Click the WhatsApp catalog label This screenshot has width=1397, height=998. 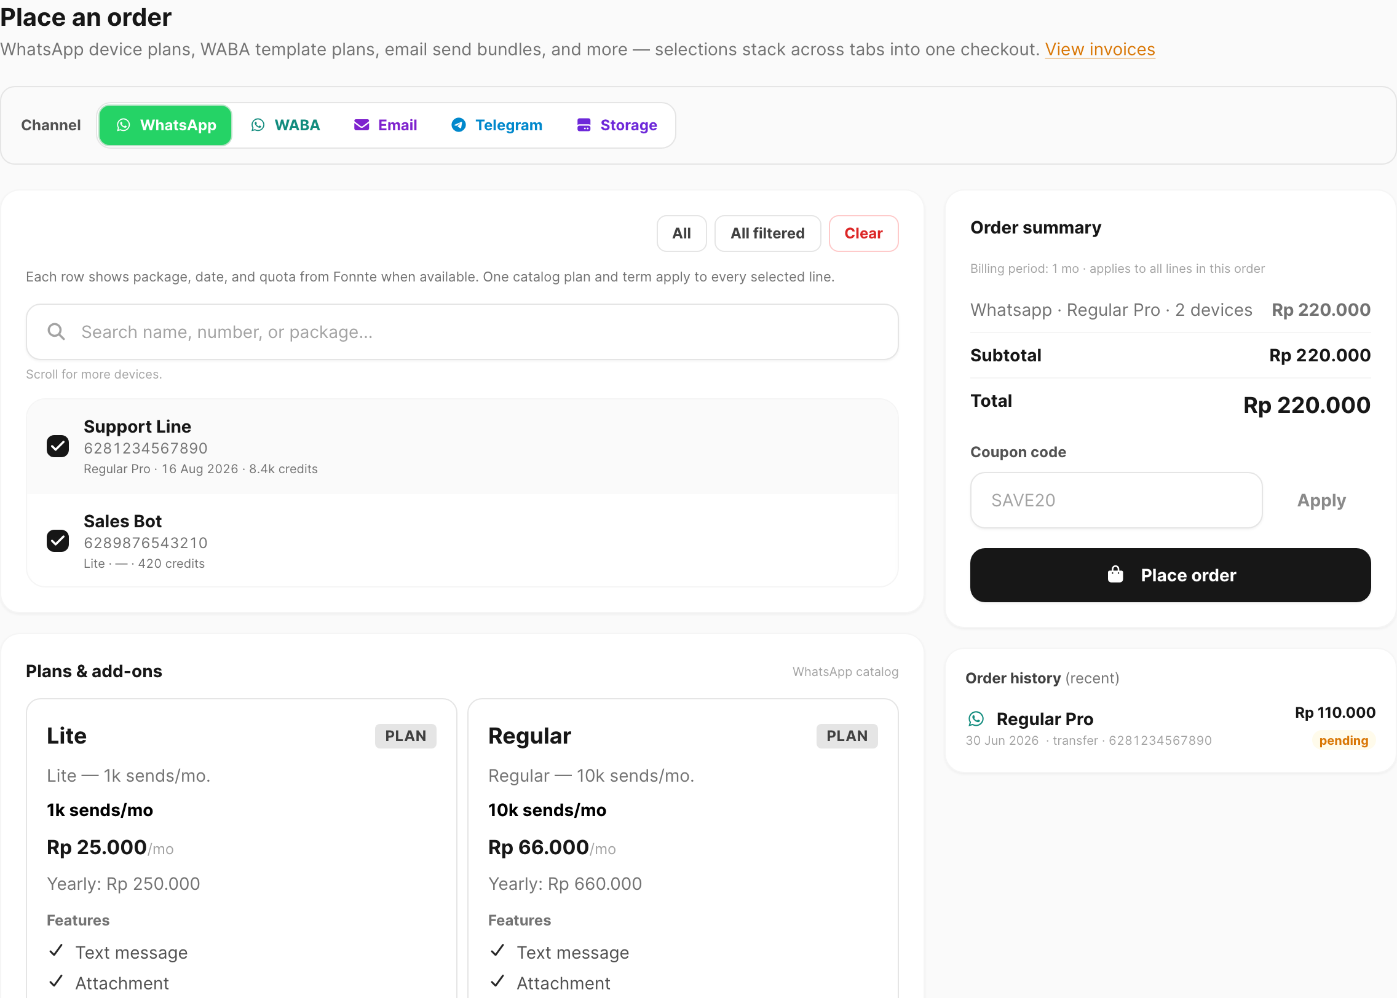[845, 672]
